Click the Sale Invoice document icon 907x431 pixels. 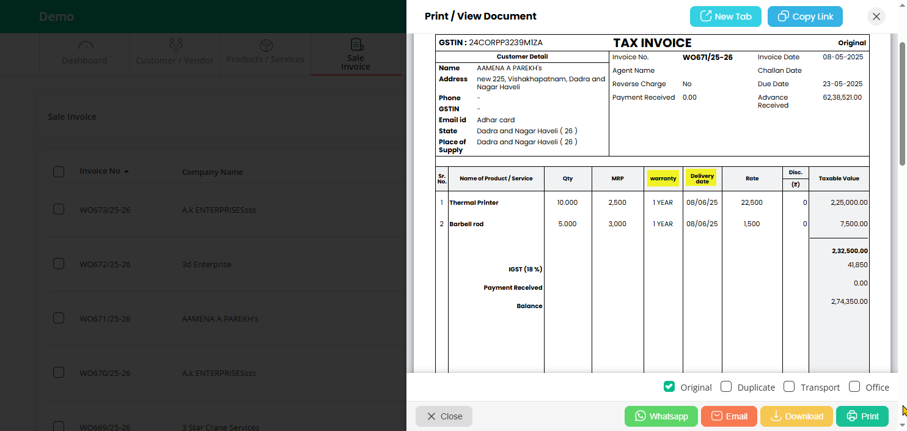(x=356, y=45)
